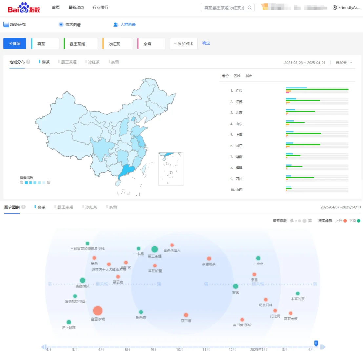Select 喜茶 in 需求图谱 keyword toggles
Viewport: 363px width, 354px height.
click(x=40, y=207)
